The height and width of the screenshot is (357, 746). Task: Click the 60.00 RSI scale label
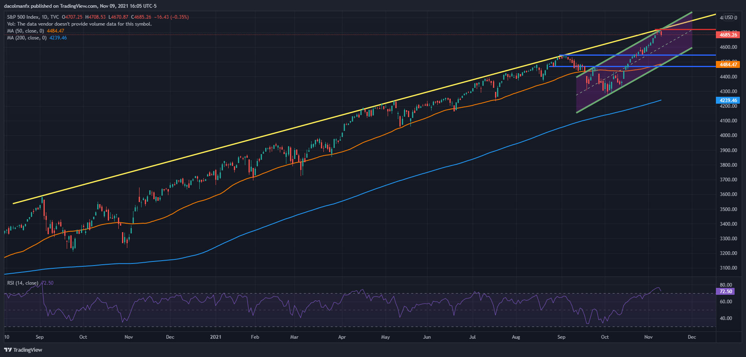(726, 302)
